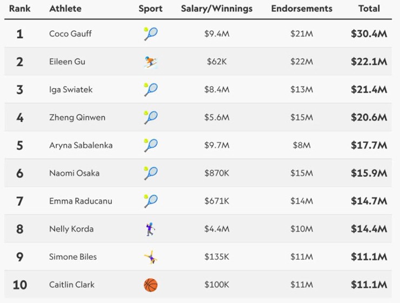The height and width of the screenshot is (303, 400).
Task: Click the Athlete column header
Action: click(x=65, y=9)
